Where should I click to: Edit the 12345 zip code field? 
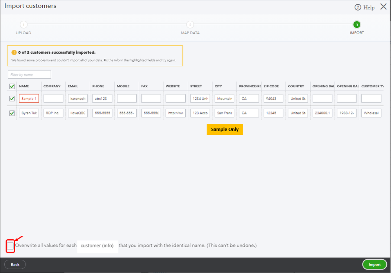273,113
